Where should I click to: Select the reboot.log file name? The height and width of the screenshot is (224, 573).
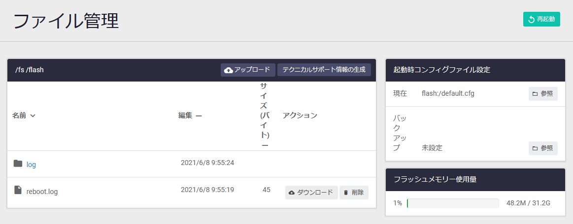pos(42,192)
